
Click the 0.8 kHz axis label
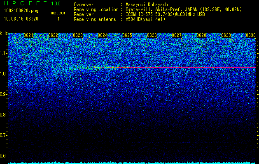pos(3,115)
